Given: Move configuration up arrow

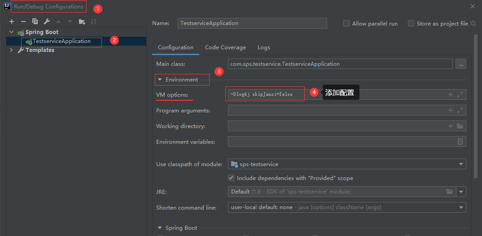Looking at the screenshot, I should [x=58, y=21].
